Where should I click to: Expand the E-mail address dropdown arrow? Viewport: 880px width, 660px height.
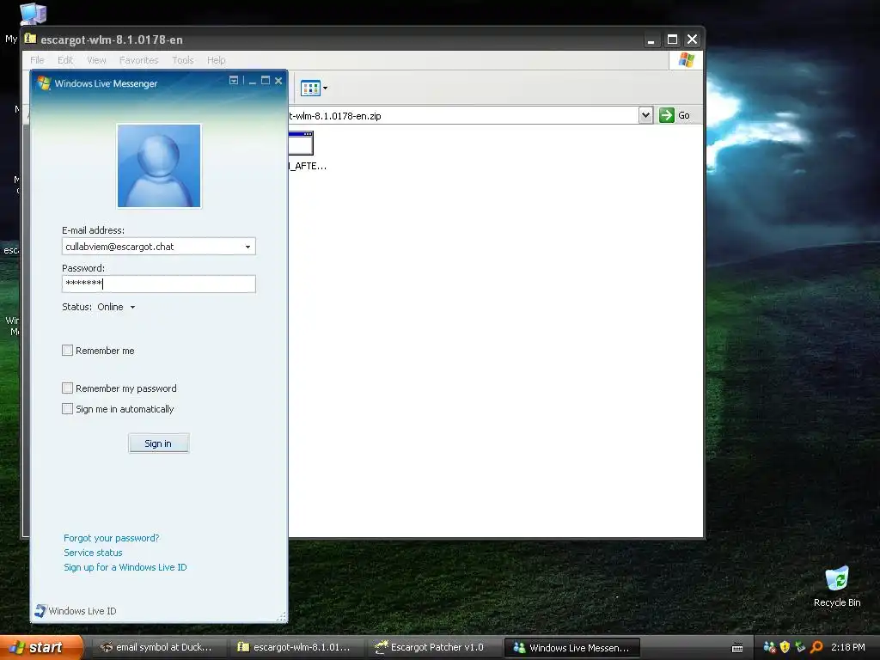point(247,247)
